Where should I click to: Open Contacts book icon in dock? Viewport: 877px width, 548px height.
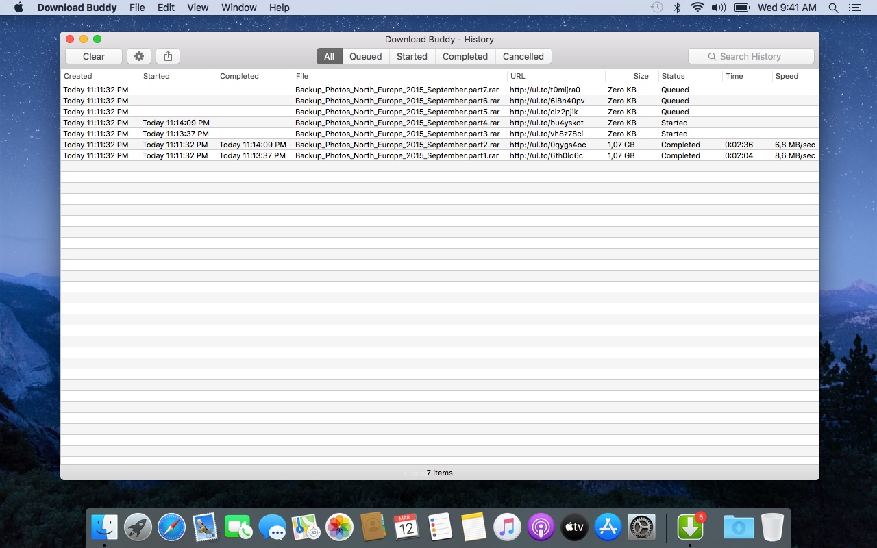[373, 527]
